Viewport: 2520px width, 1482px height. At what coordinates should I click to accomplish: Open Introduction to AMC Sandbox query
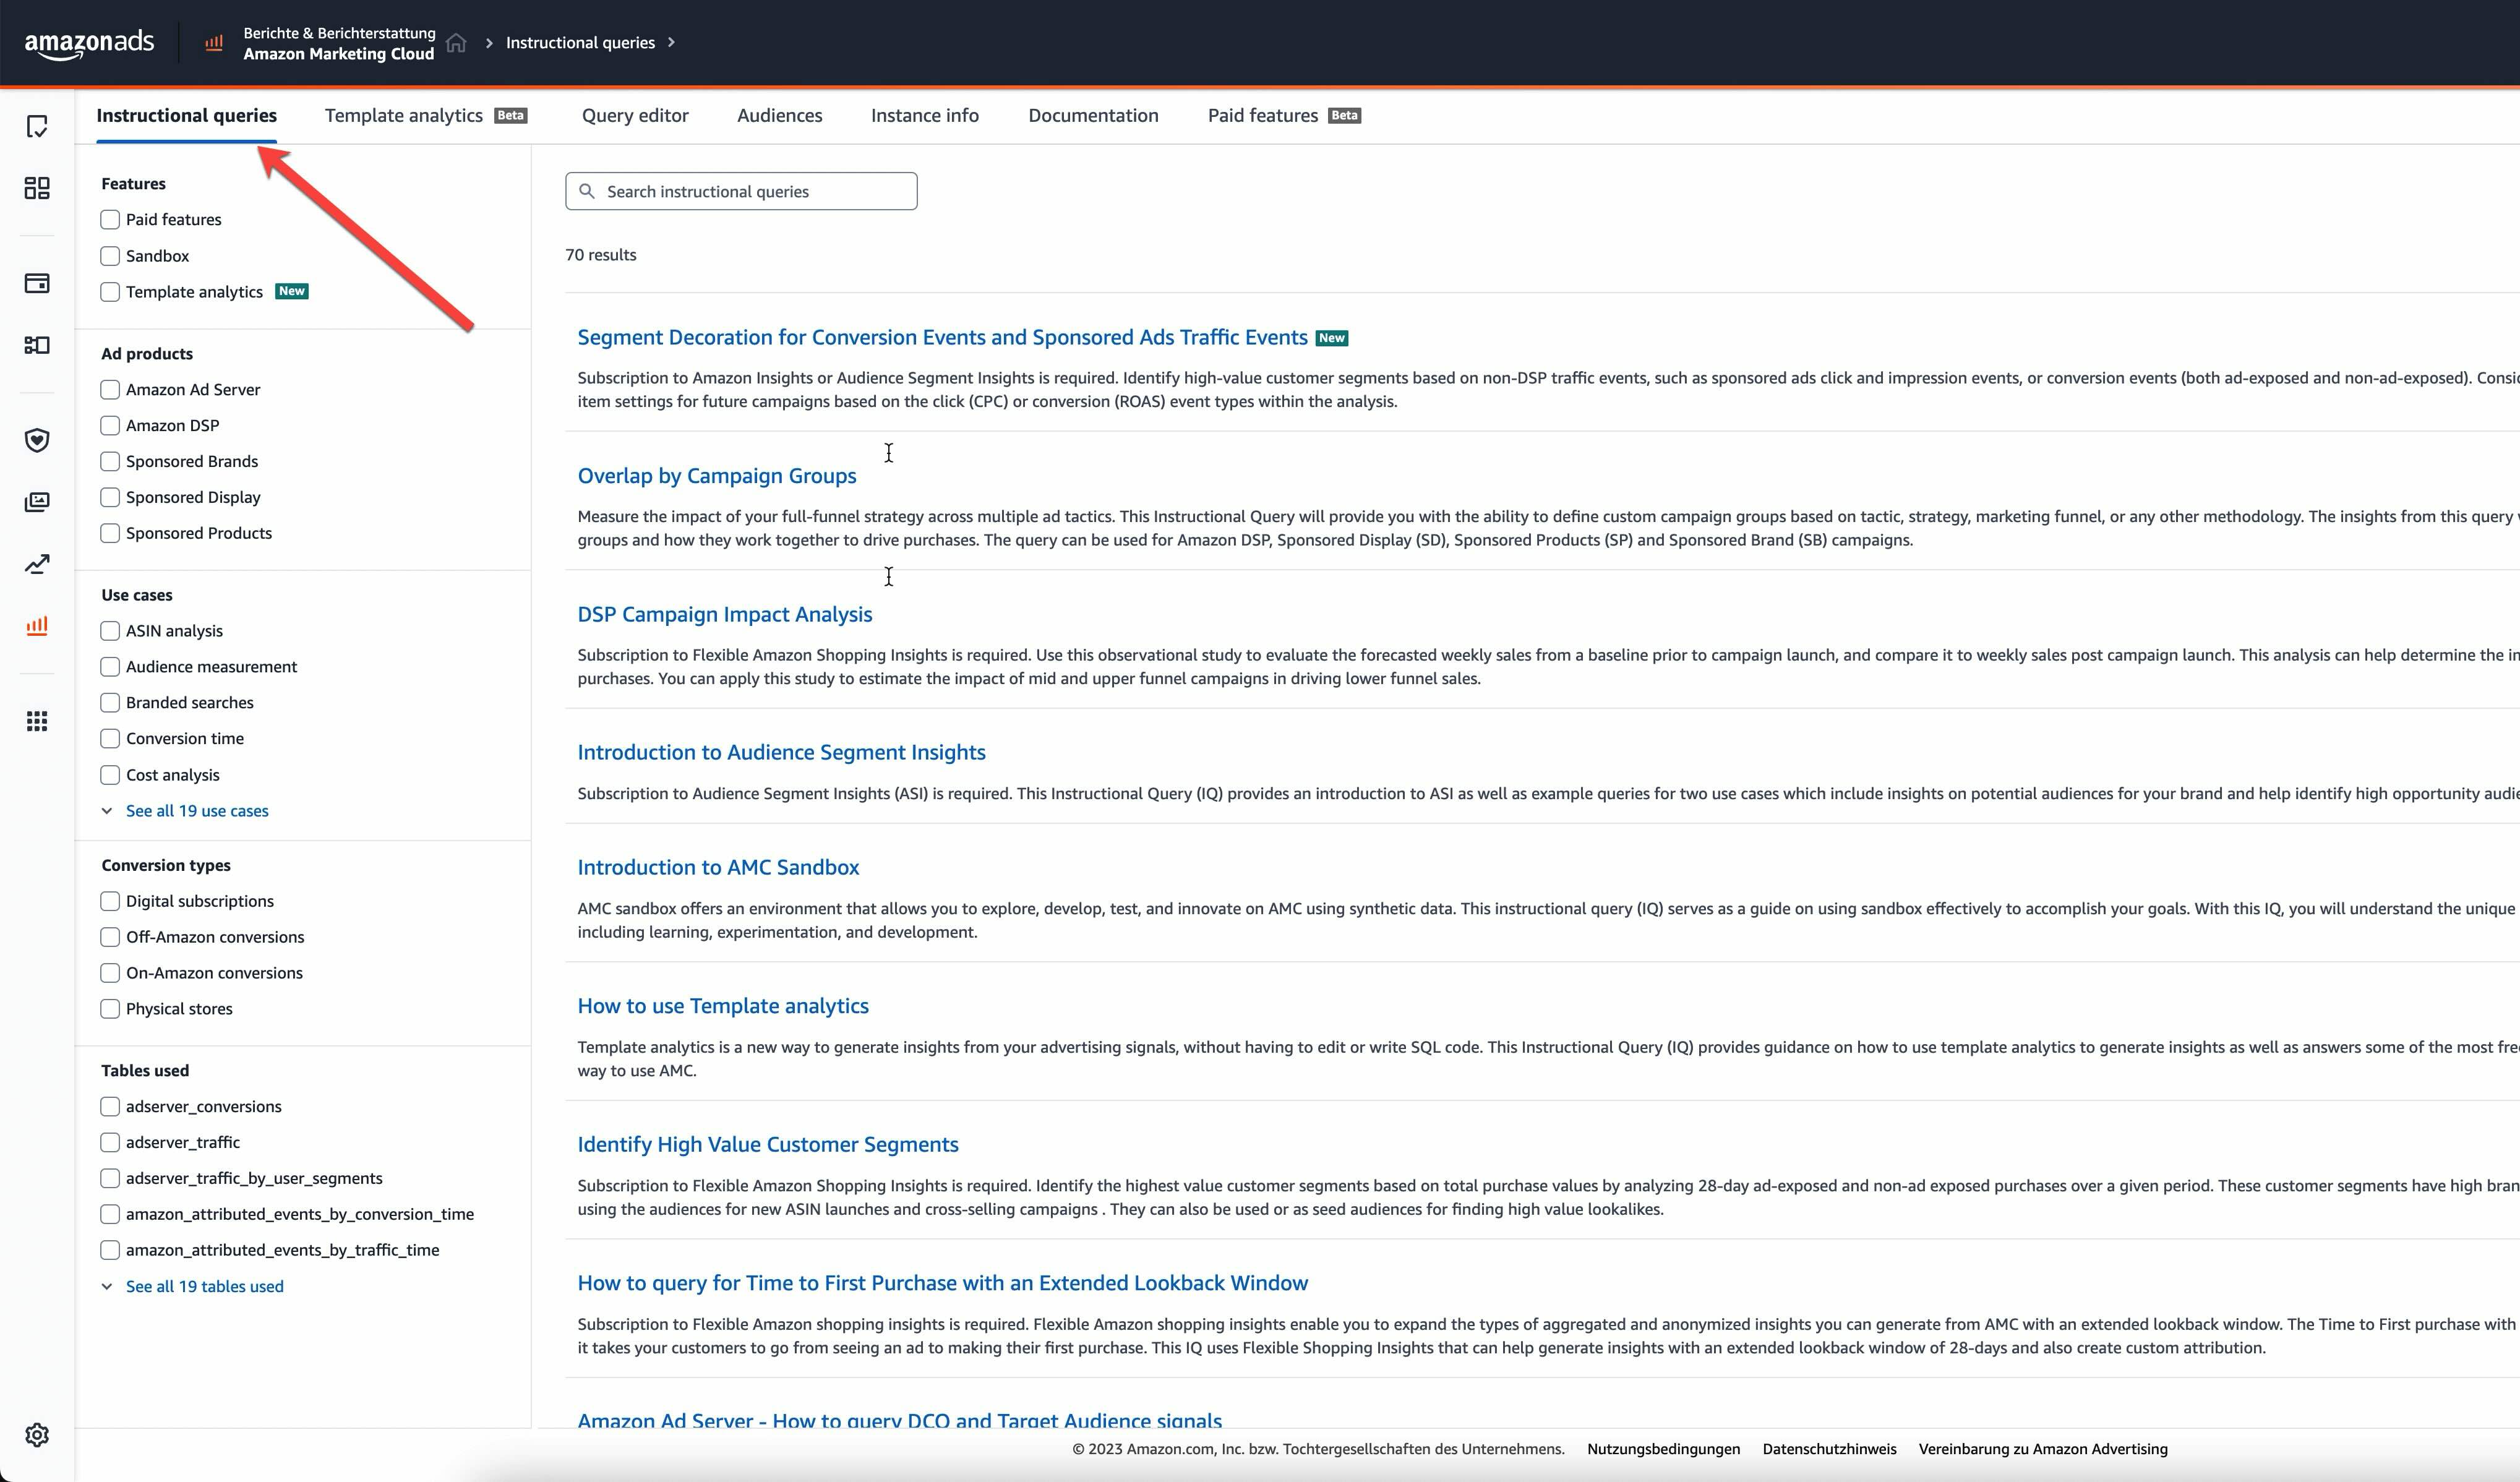point(718,868)
